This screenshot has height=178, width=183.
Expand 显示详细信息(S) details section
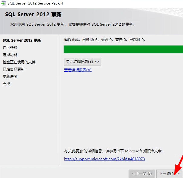point(83,62)
